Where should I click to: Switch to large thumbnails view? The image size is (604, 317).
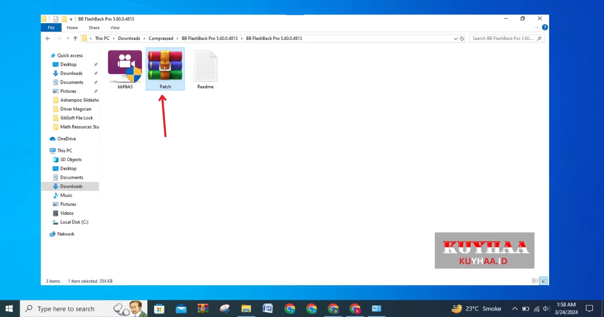click(x=544, y=281)
